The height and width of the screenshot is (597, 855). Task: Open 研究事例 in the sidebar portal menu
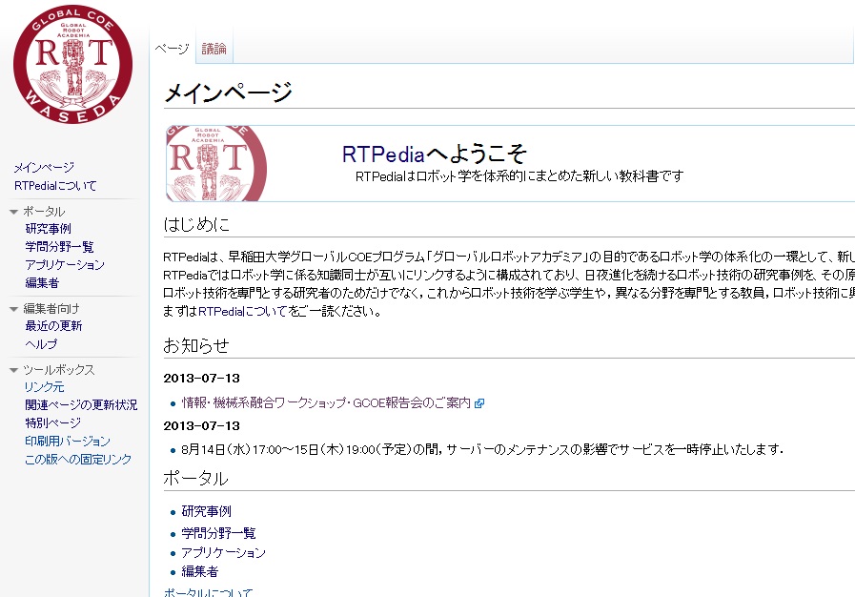point(48,229)
